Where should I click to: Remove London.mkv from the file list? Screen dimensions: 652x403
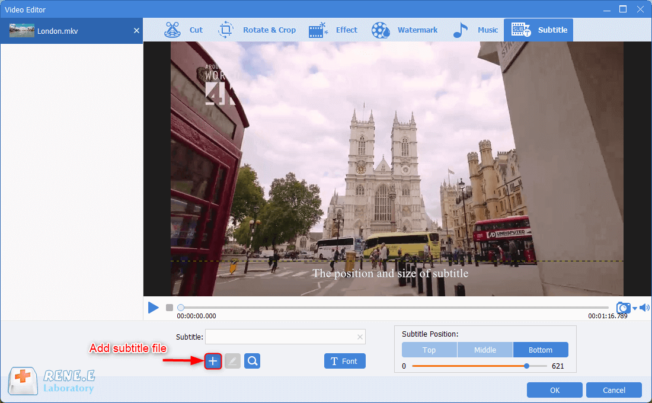(136, 31)
